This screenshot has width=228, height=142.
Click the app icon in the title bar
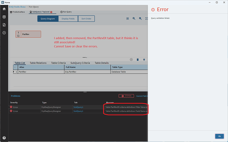tap(3, 2)
